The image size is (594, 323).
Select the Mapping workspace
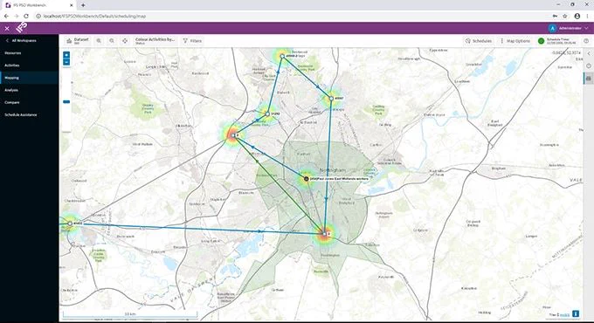click(x=29, y=78)
